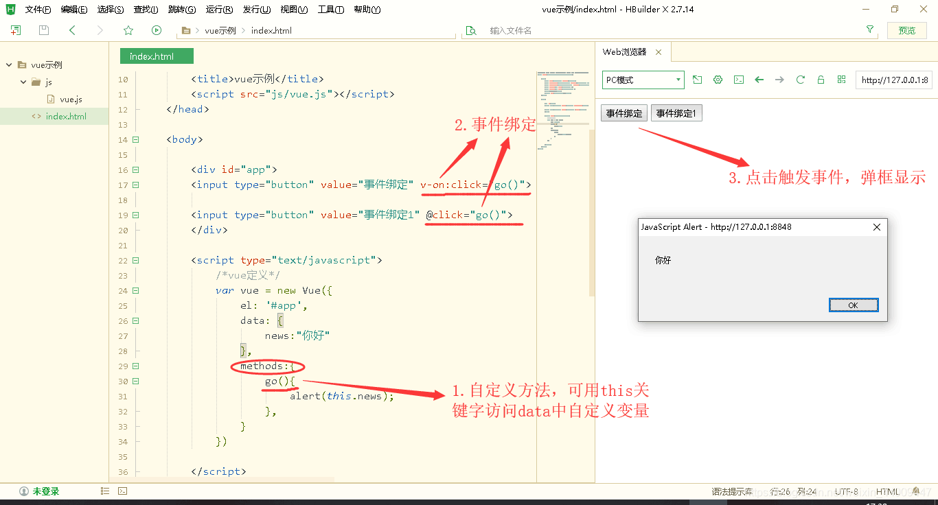
Task: Click vue示例 in the breadcrumb path
Action: (220, 31)
